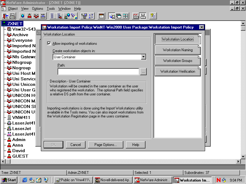Click the tree view's scroll up arrow
The image size is (246, 184).
tap(243, 24)
